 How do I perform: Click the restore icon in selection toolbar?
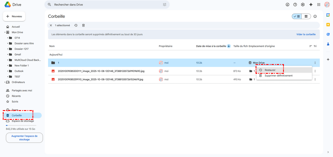coord(76,26)
